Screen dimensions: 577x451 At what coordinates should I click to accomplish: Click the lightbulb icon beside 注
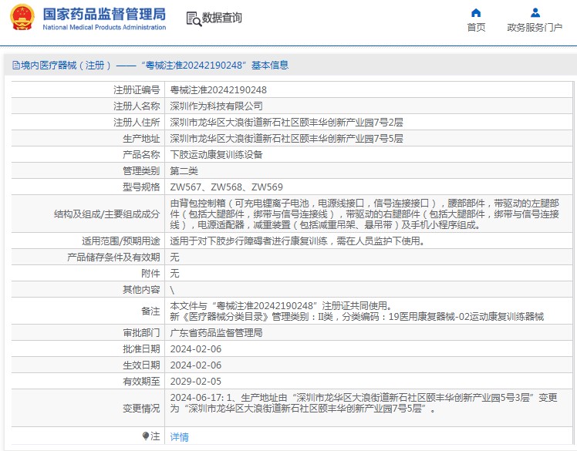click(x=146, y=436)
